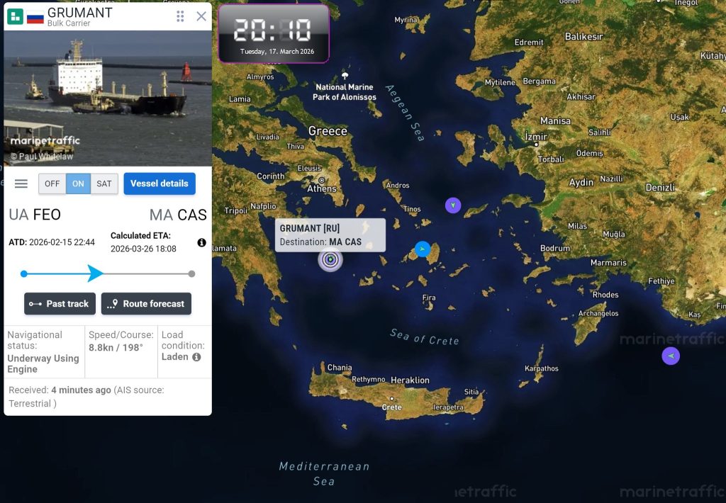The height and width of the screenshot is (503, 726).
Task: Open Vessel details
Action: tap(160, 183)
